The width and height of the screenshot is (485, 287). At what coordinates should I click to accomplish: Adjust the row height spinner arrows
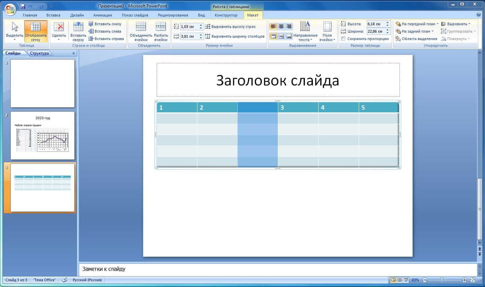201,27
